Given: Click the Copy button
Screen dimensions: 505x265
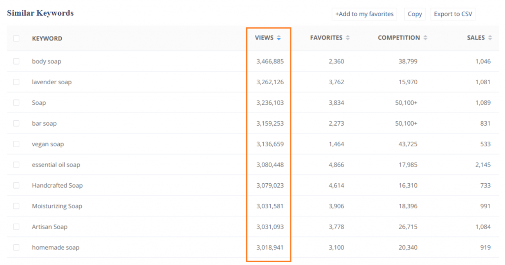Looking at the screenshot, I should click(x=415, y=14).
